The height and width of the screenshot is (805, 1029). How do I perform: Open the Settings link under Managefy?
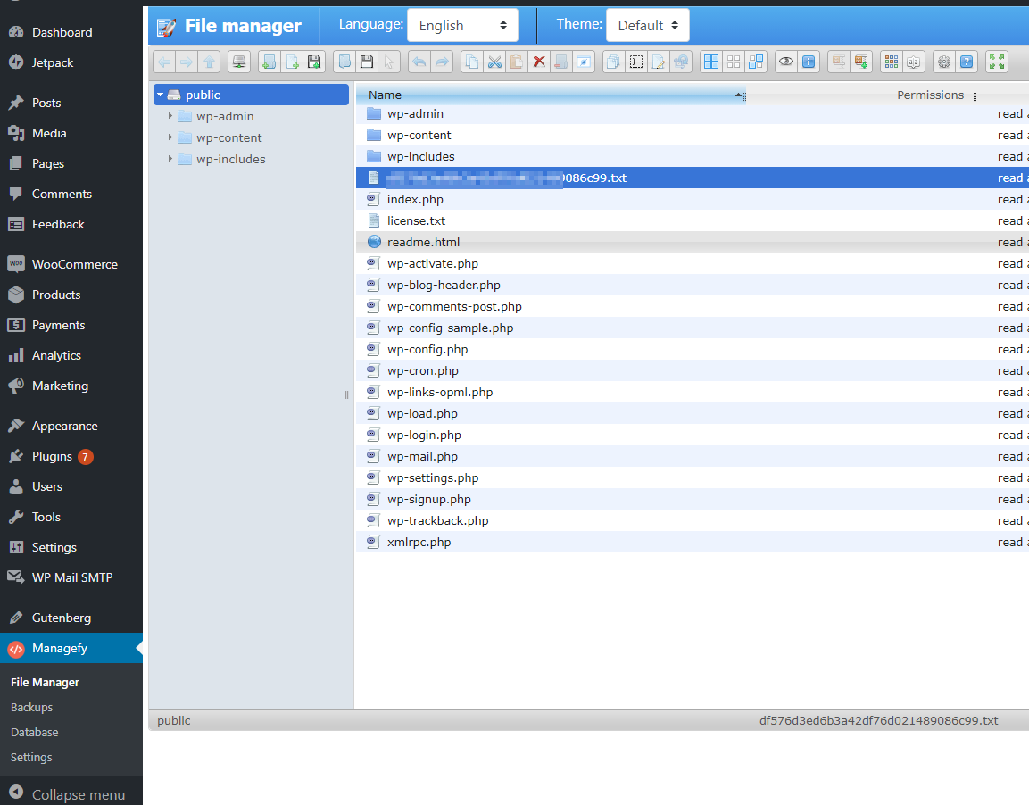[x=31, y=757]
